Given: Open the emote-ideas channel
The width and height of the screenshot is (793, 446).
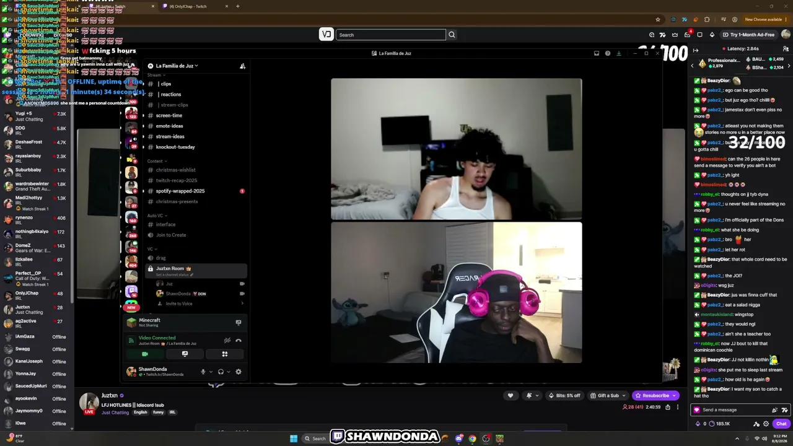Looking at the screenshot, I should coord(169,126).
